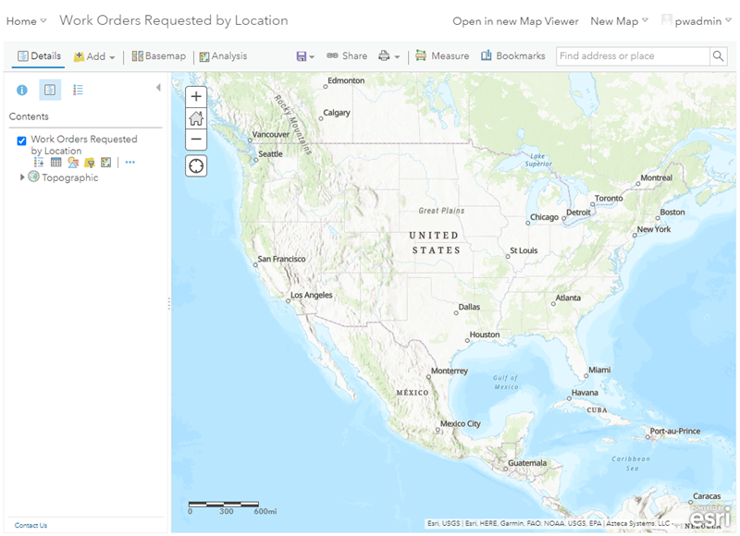Screen dimensions: 740x536
Task: Zoom in on the map
Action: tap(196, 96)
